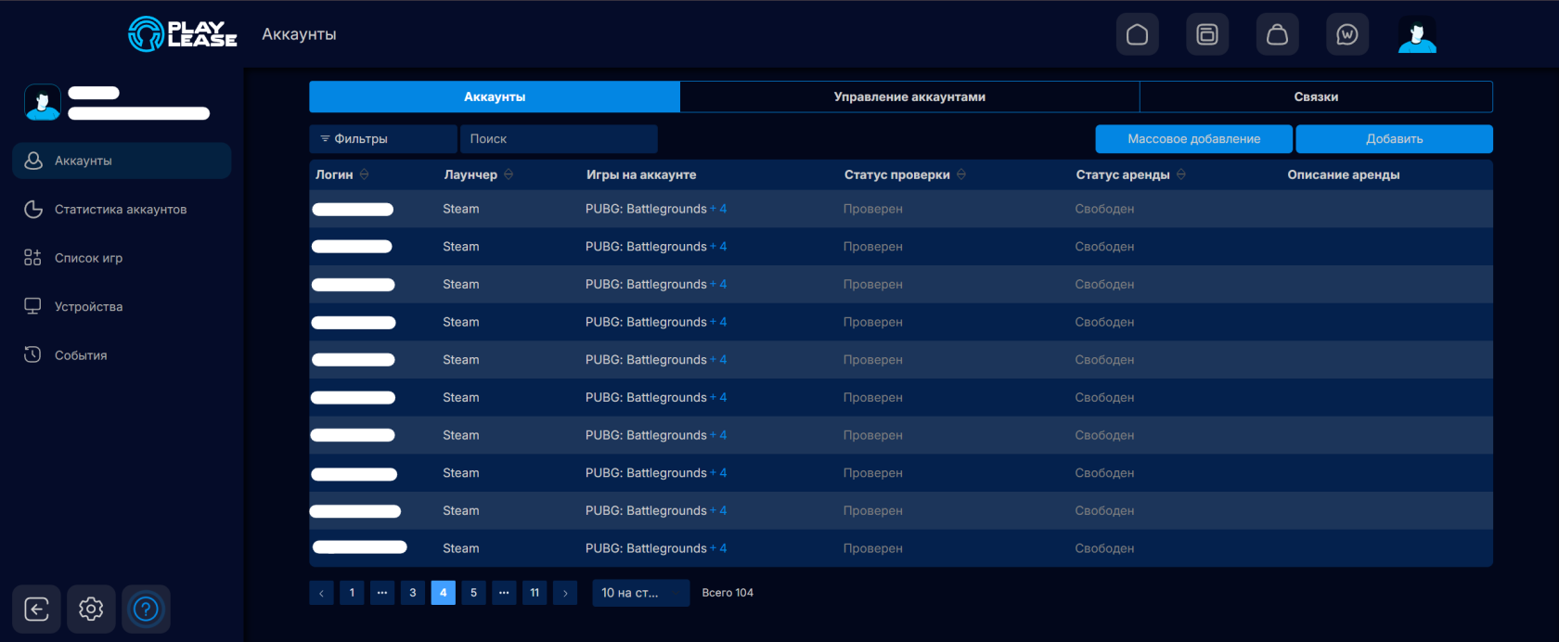Click PUBG: Battlegrounds in the fourth row
Image resolution: width=1559 pixels, height=642 pixels.
coord(646,322)
